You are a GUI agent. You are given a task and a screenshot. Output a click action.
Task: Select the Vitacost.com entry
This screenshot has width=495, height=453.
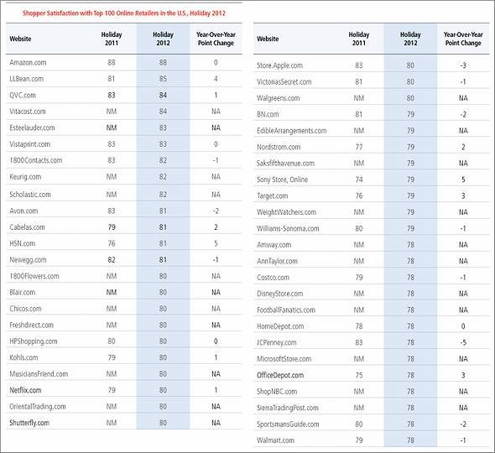point(124,112)
